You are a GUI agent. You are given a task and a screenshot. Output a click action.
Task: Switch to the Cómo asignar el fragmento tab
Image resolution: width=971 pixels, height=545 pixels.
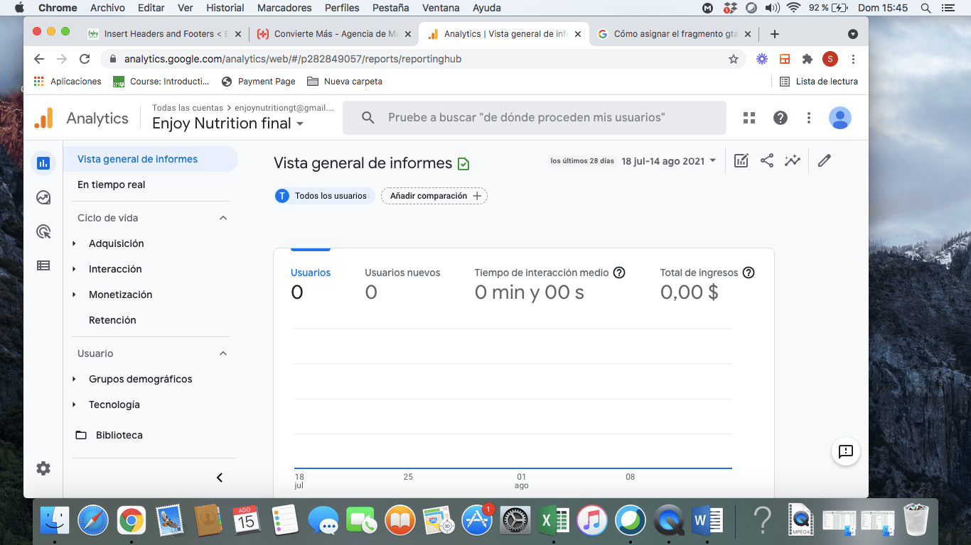[673, 34]
